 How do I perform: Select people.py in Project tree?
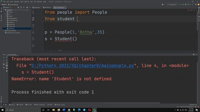pyautogui.click(x=11, y=22)
